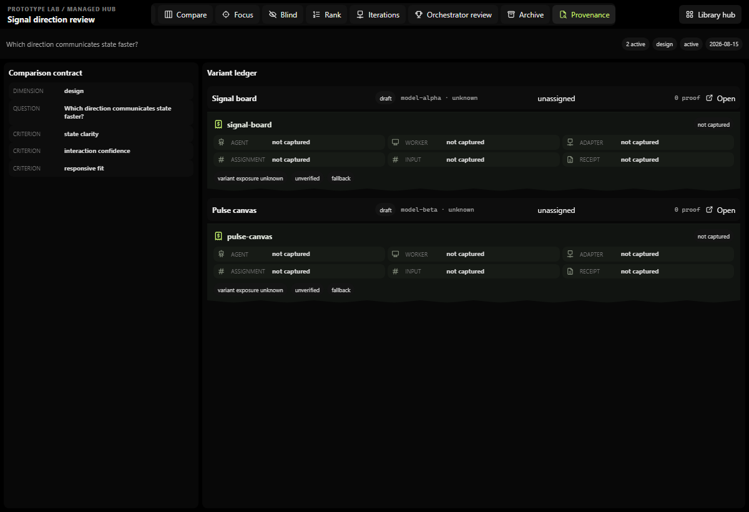
Task: Click the Variant ledger heading
Action: coord(232,73)
